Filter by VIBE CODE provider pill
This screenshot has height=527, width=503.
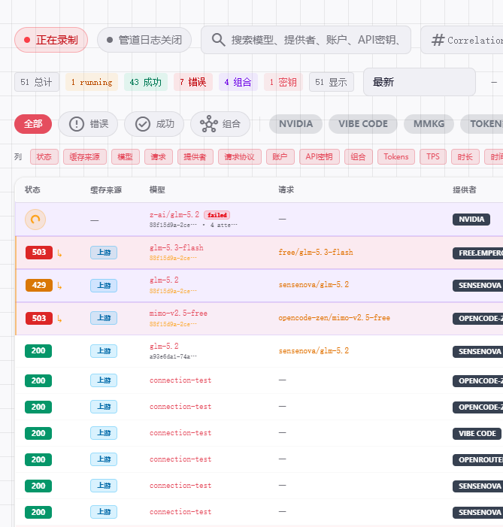(x=363, y=124)
